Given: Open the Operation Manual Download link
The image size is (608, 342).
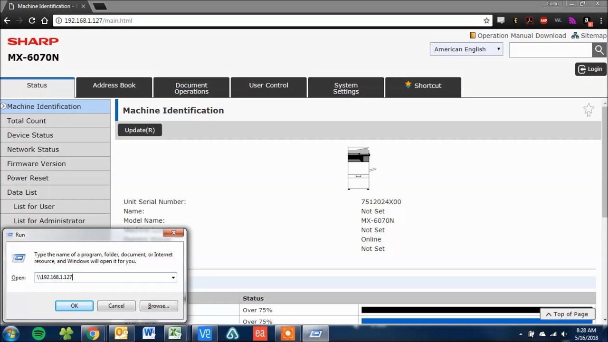Looking at the screenshot, I should 518,36.
